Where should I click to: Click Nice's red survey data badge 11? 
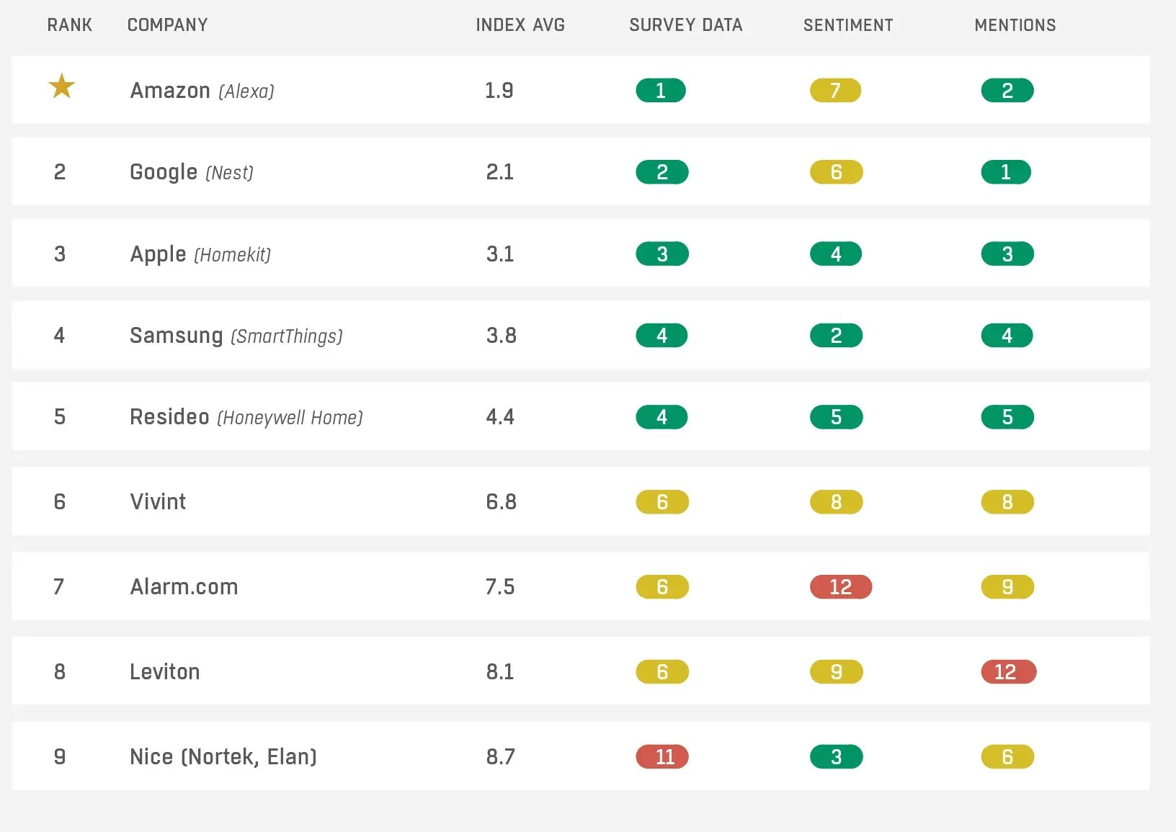(x=662, y=757)
